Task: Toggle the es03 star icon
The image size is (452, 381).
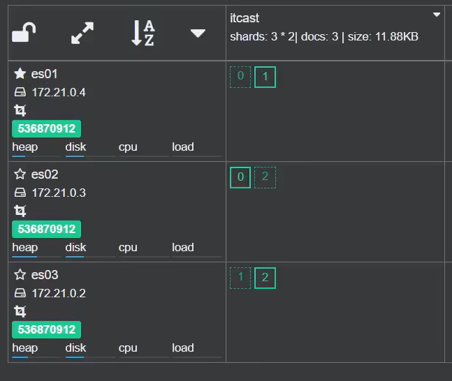Action: point(20,275)
